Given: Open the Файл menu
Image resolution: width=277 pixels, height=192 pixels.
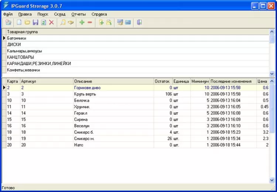Looking at the screenshot, I should click(x=8, y=14).
